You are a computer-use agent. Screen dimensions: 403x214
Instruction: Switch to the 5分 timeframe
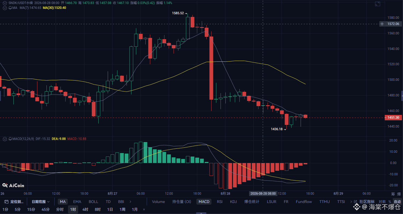[17, 209]
